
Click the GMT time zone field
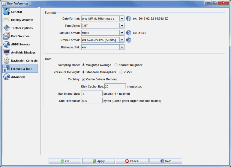(x=100, y=26)
